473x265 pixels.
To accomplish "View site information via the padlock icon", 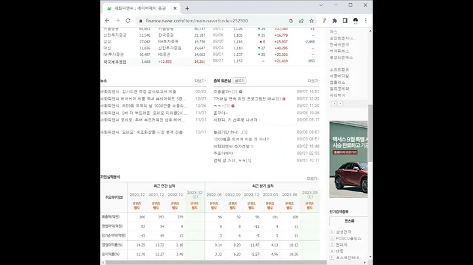I will 141,21.
